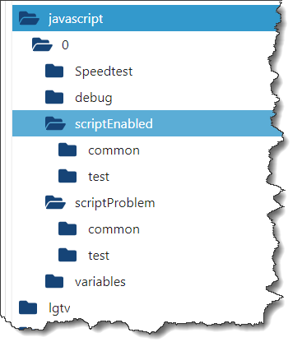
Task: Click the Speedtest folder icon
Action: [54, 71]
